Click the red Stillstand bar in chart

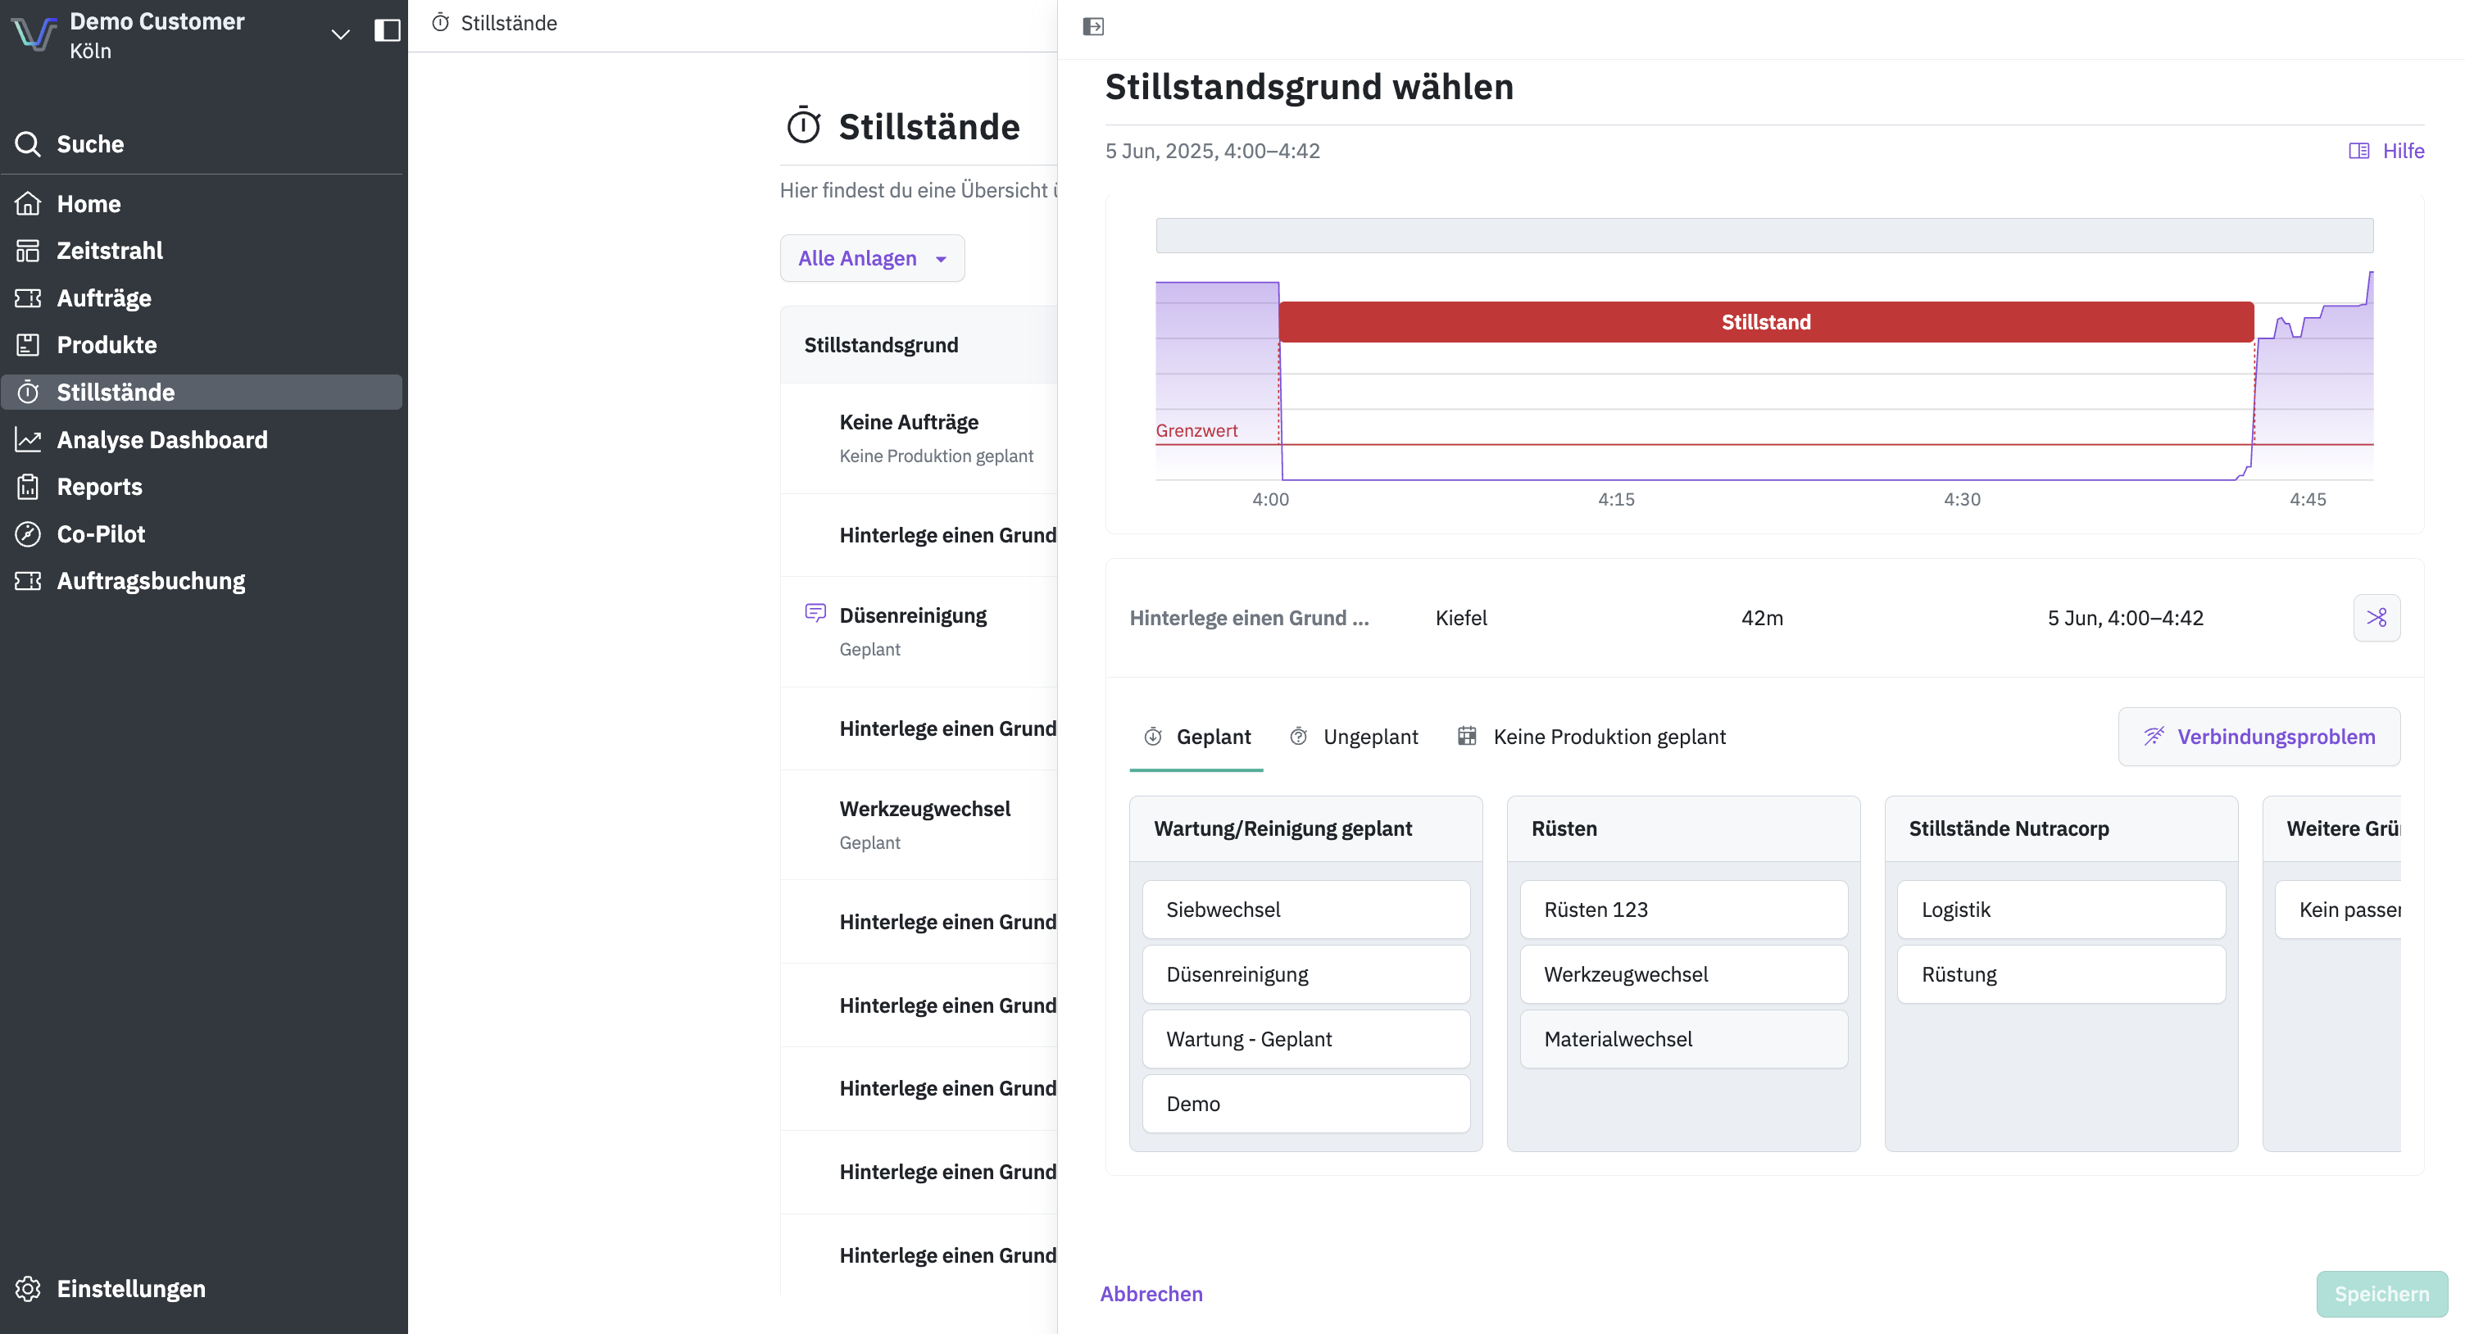click(x=1765, y=323)
